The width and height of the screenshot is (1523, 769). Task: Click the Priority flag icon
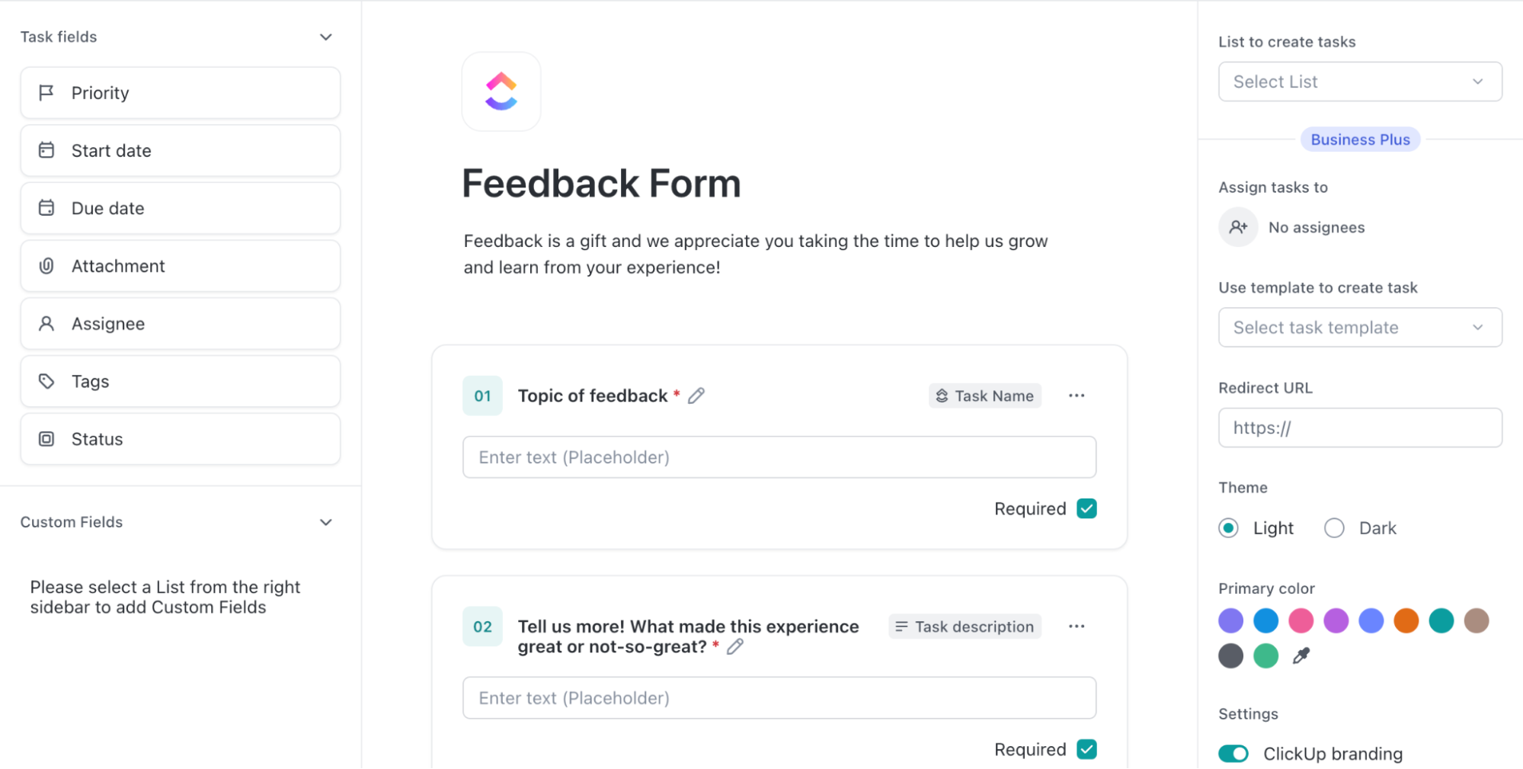pyautogui.click(x=46, y=92)
